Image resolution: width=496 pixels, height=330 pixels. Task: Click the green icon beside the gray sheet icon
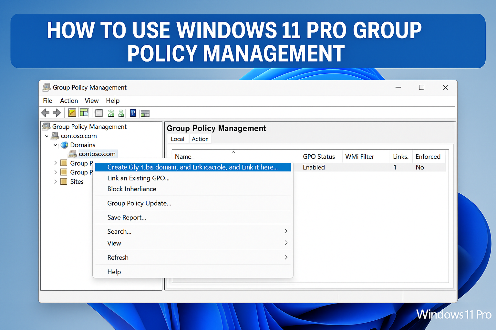[111, 113]
